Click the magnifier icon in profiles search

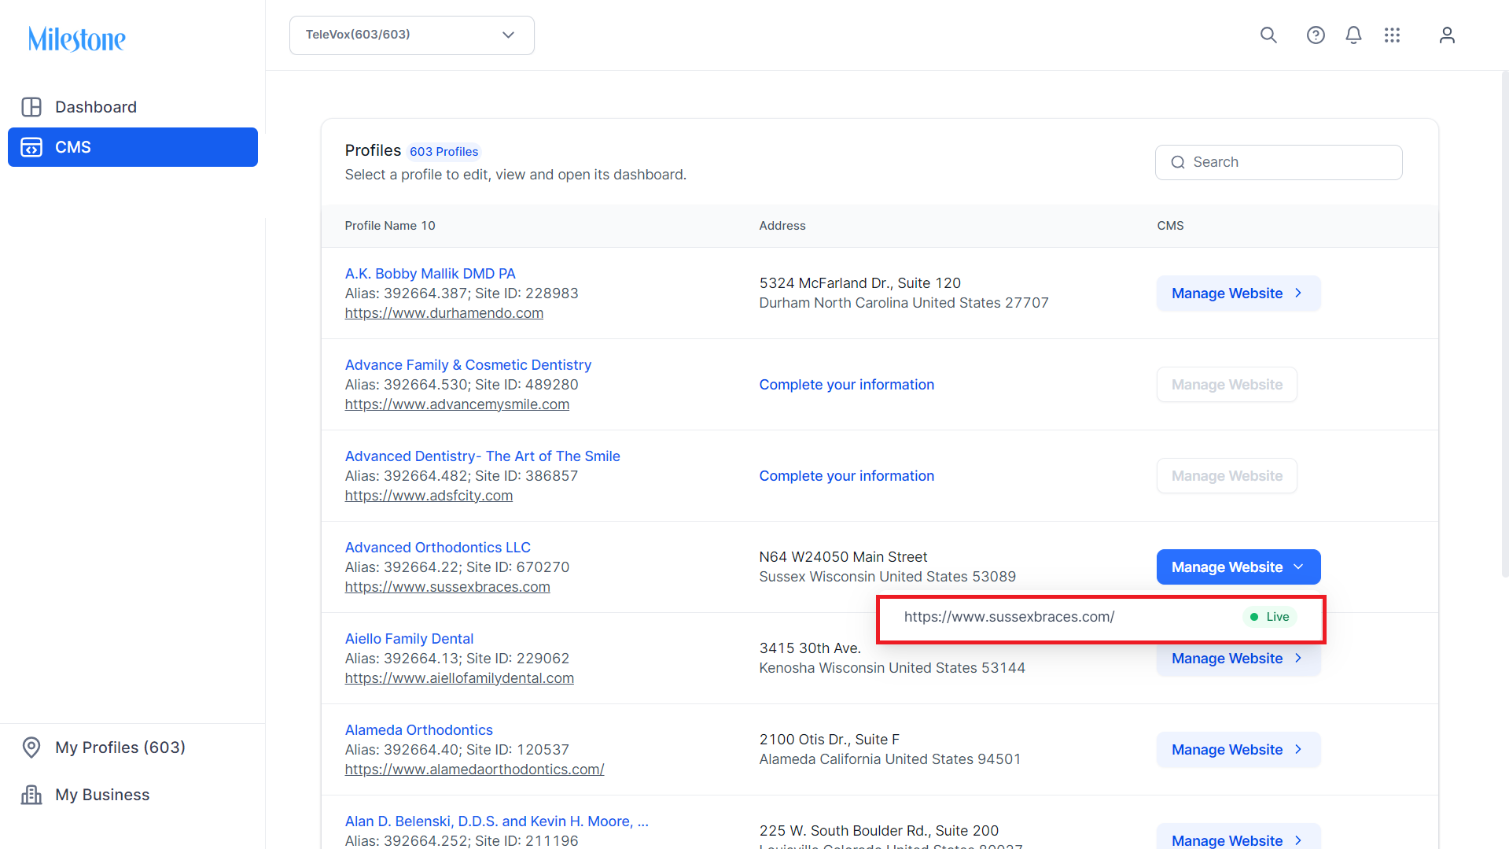1178,162
